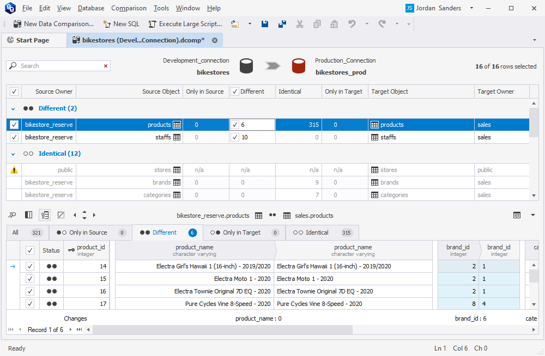The width and height of the screenshot is (545, 356).
Task: Click the Search input field
Action: 58,66
